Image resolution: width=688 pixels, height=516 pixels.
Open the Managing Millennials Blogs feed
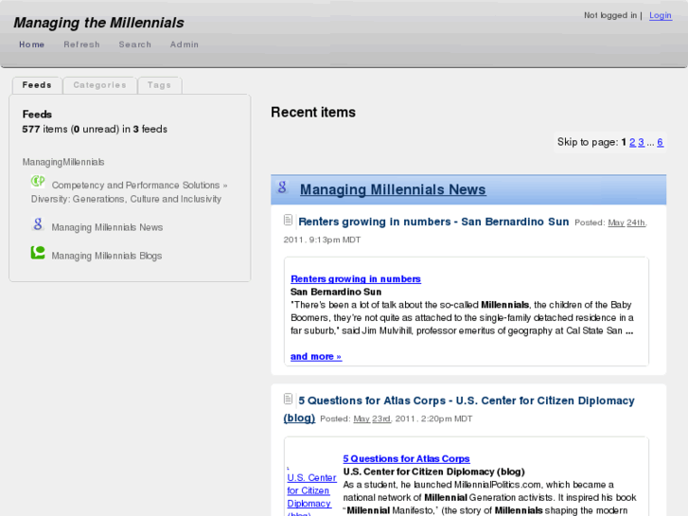tap(107, 256)
